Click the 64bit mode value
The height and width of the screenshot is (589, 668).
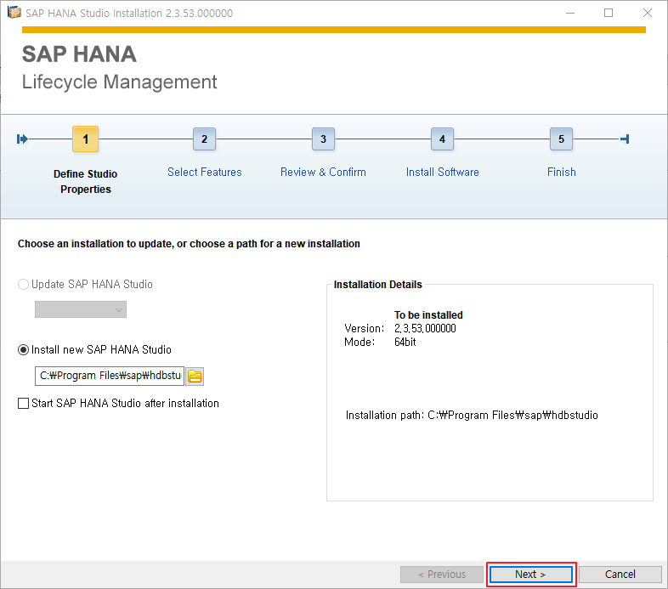click(405, 343)
